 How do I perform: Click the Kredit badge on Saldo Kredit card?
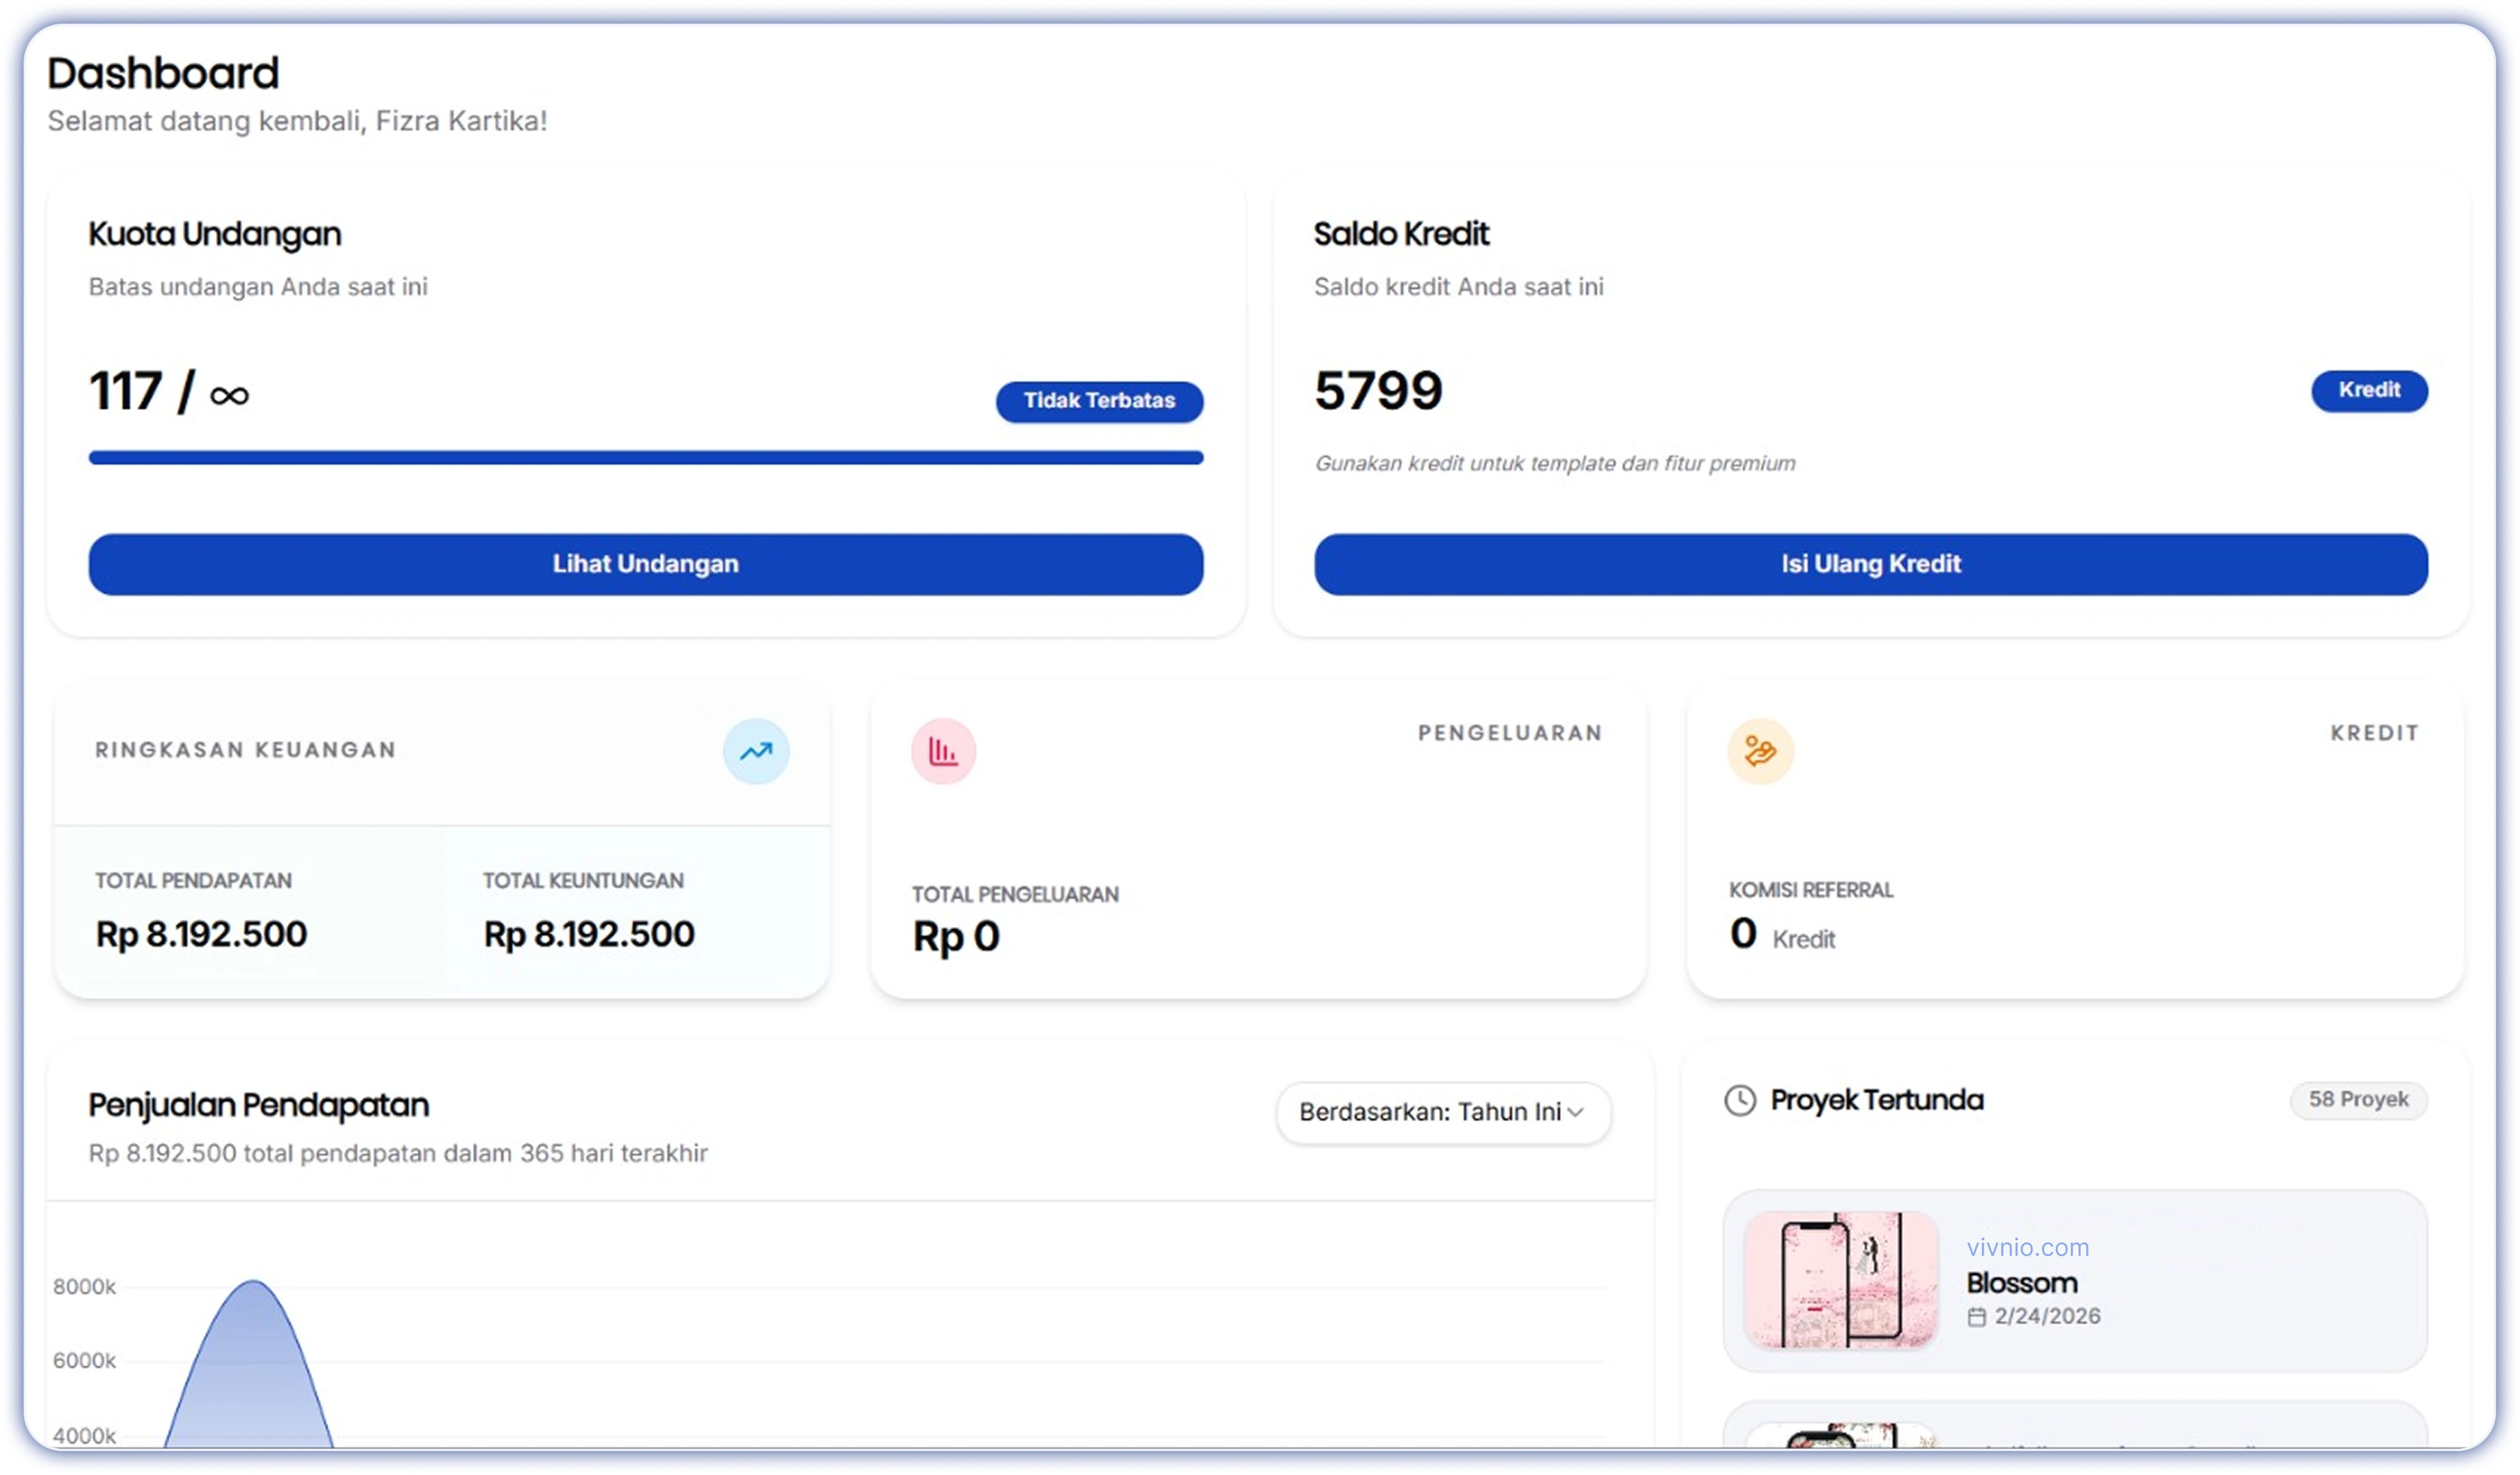[2368, 391]
